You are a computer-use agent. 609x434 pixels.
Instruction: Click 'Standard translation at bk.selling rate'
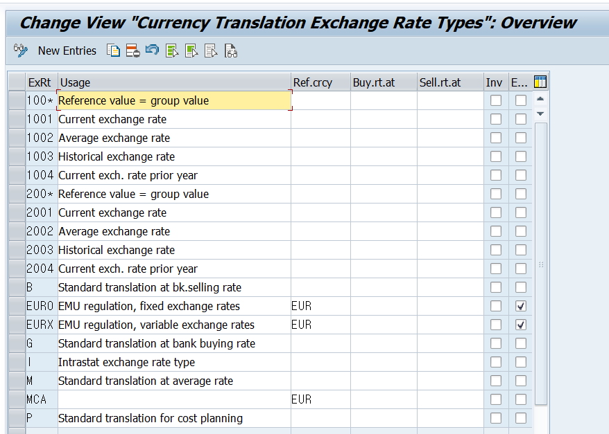click(150, 287)
